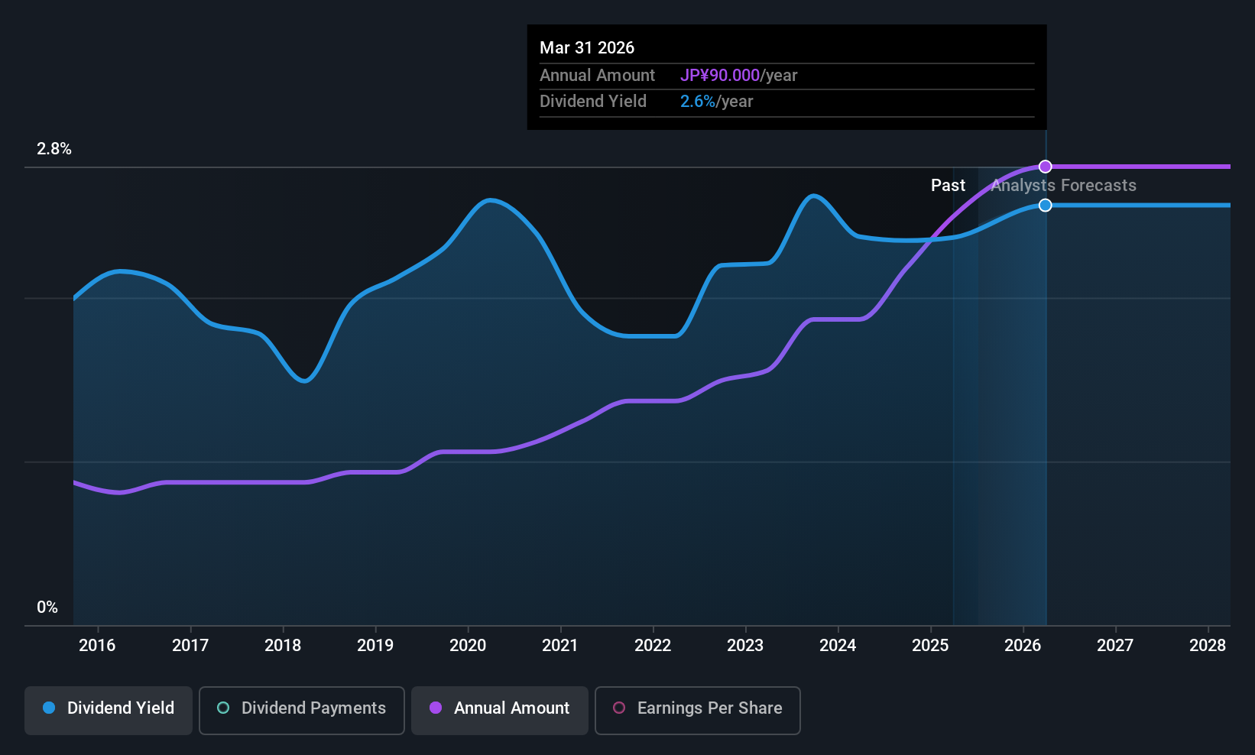Toggle the Dividend Payments legend button

302,711
